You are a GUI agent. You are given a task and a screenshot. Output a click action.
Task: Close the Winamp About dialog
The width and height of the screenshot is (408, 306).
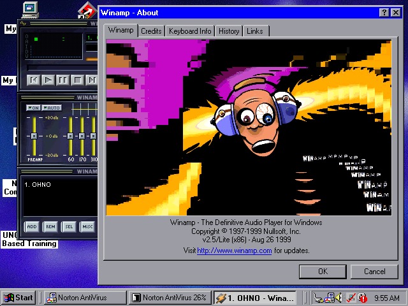coord(396,13)
